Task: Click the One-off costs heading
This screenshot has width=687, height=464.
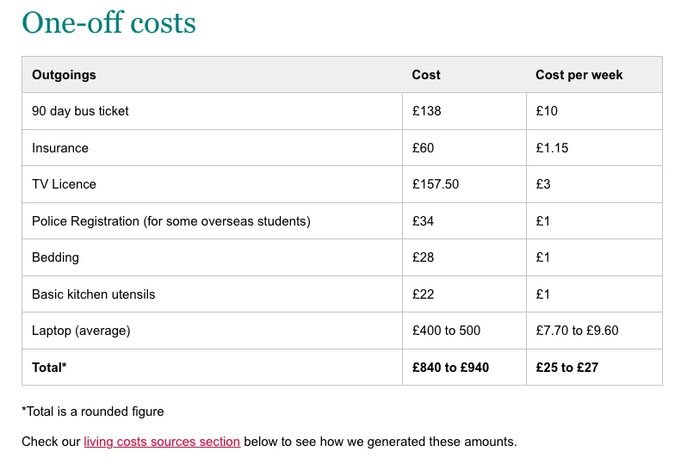Action: 109,22
